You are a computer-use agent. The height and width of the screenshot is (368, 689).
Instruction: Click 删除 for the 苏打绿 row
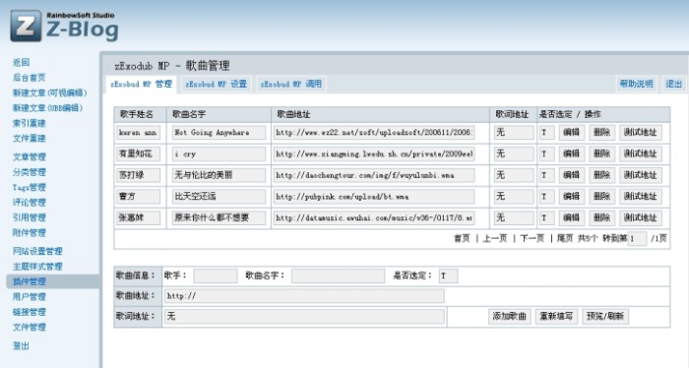[x=602, y=175]
